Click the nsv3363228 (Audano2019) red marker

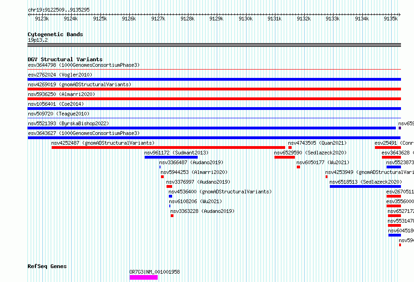tap(172, 216)
